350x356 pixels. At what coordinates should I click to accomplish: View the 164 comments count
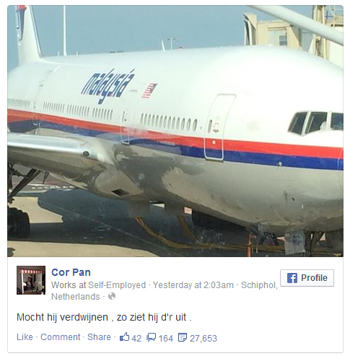coord(166,338)
